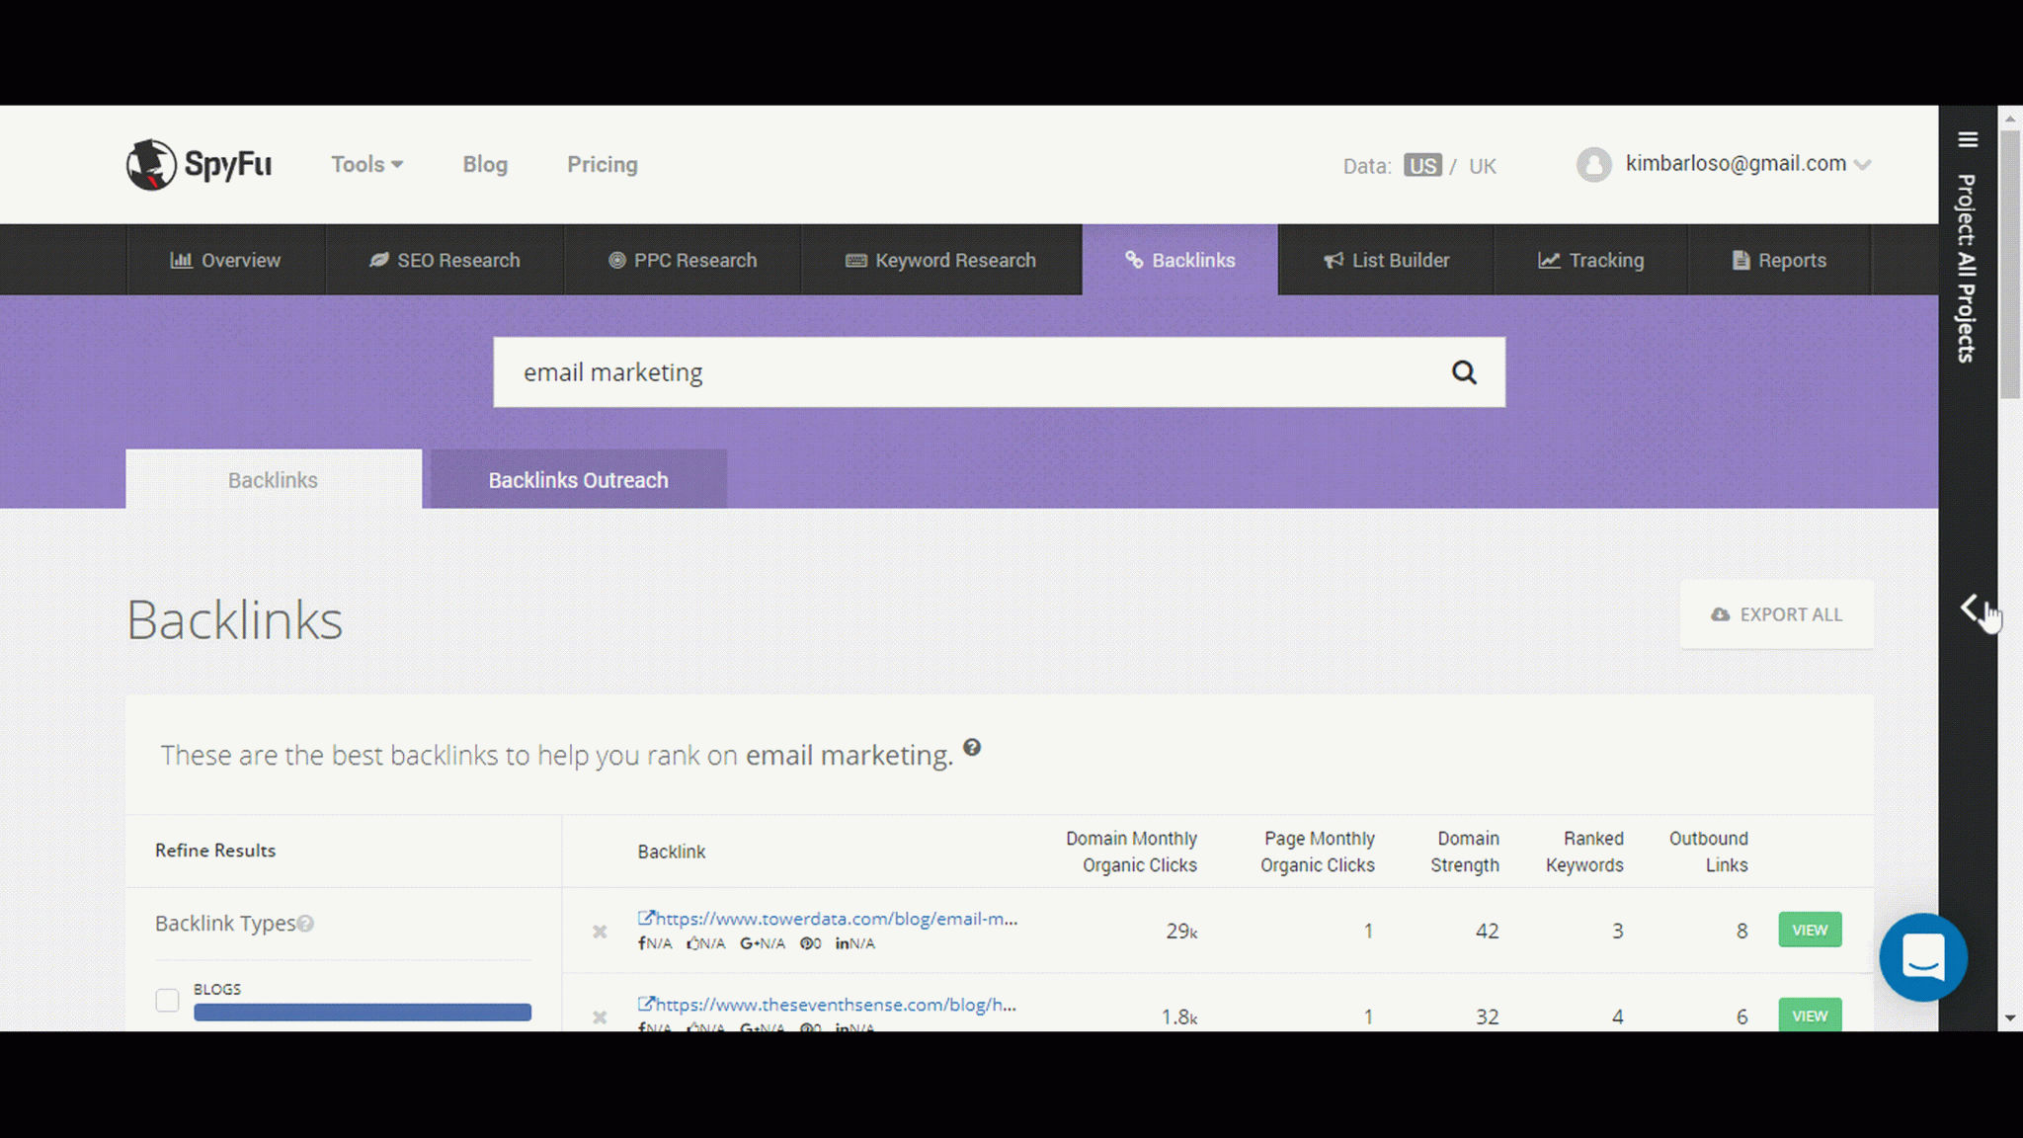This screenshot has width=2023, height=1138.
Task: Check the BLOGS filter checkbox
Action: point(167,1001)
